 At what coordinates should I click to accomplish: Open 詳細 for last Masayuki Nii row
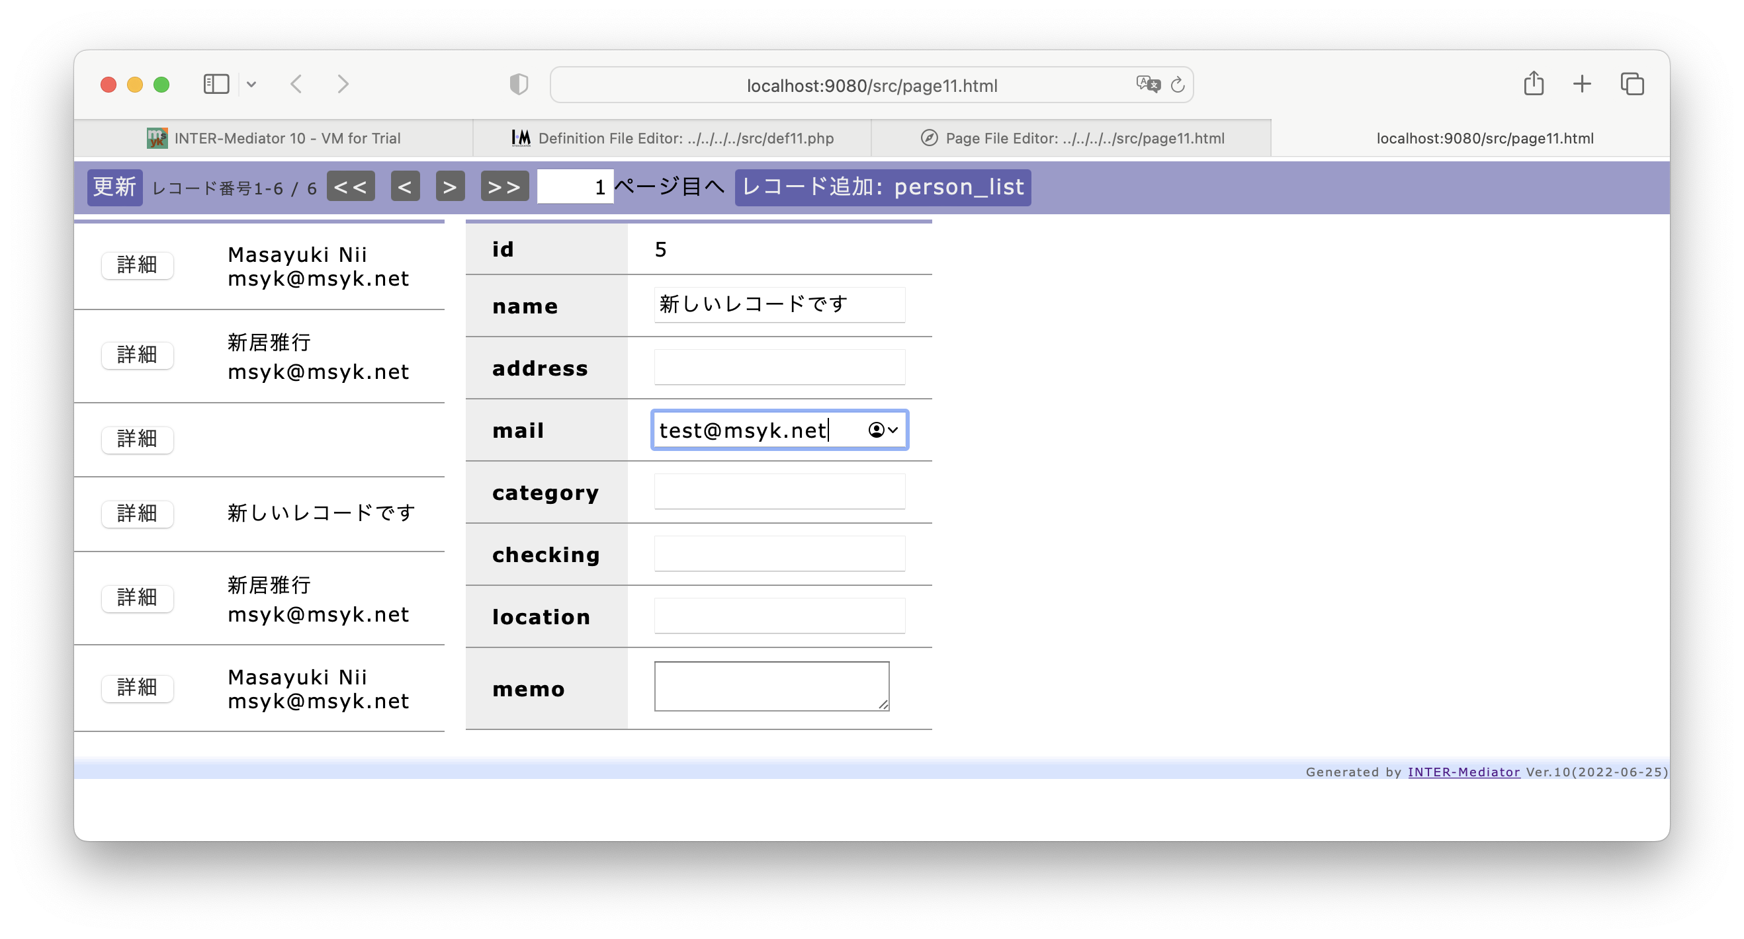pyautogui.click(x=138, y=688)
